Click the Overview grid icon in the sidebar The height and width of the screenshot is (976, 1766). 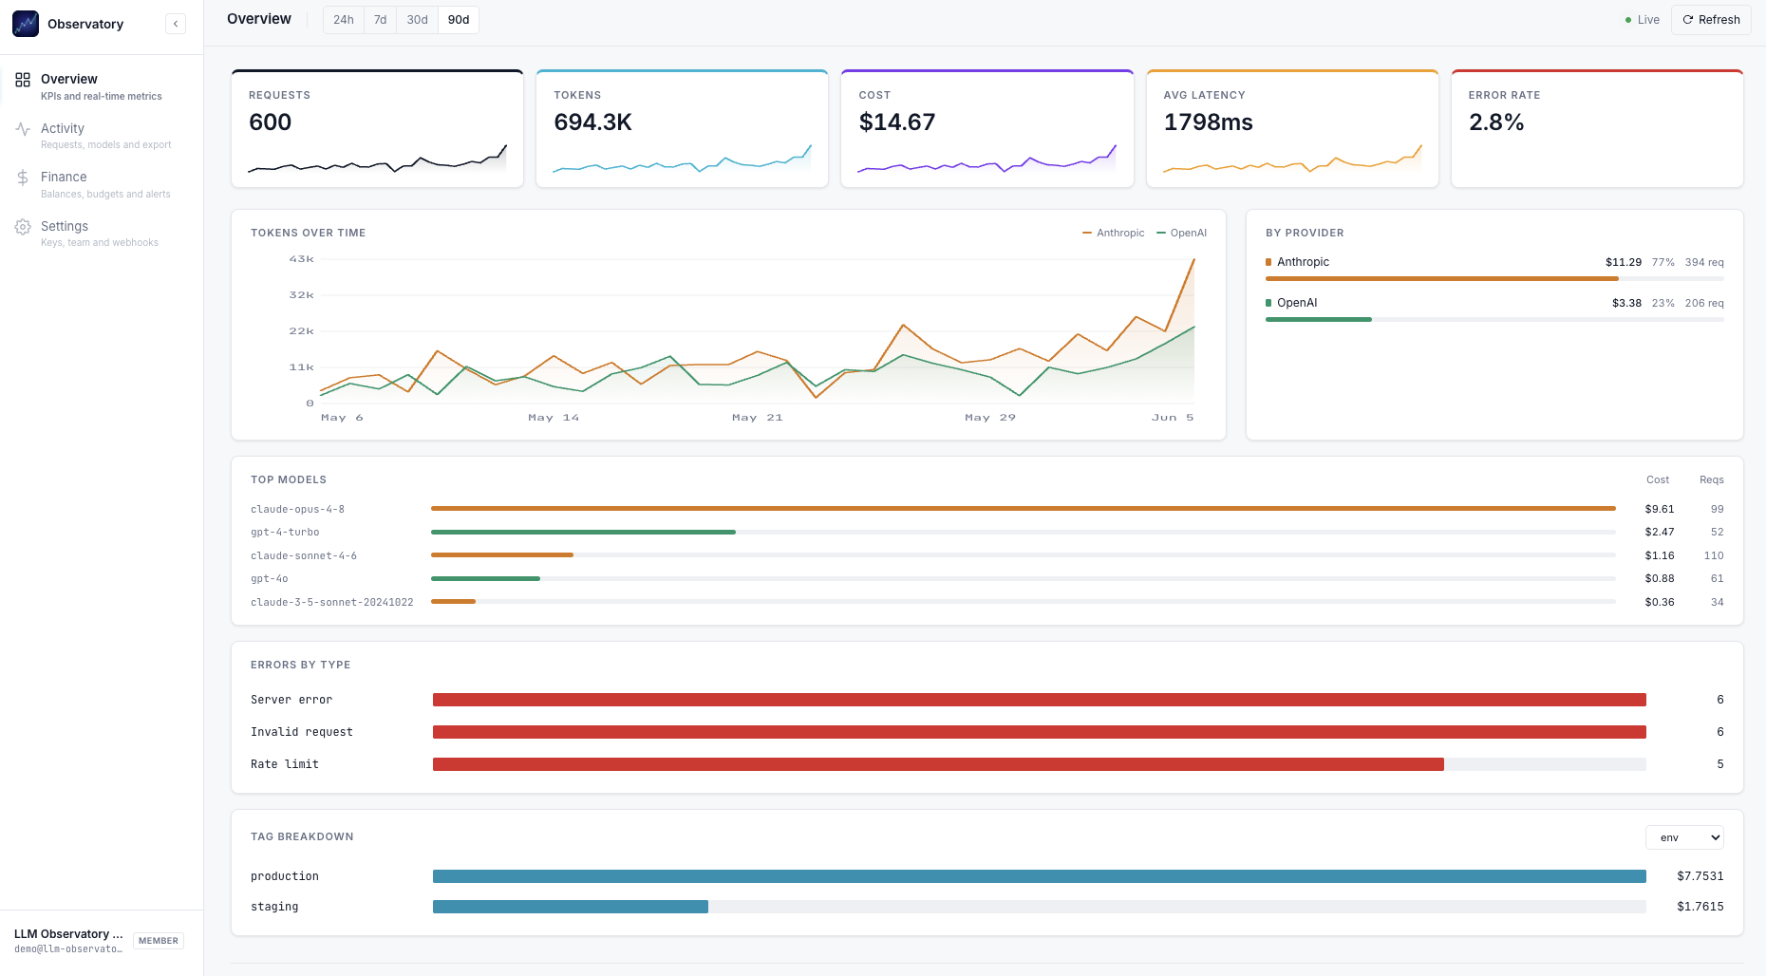(x=23, y=80)
